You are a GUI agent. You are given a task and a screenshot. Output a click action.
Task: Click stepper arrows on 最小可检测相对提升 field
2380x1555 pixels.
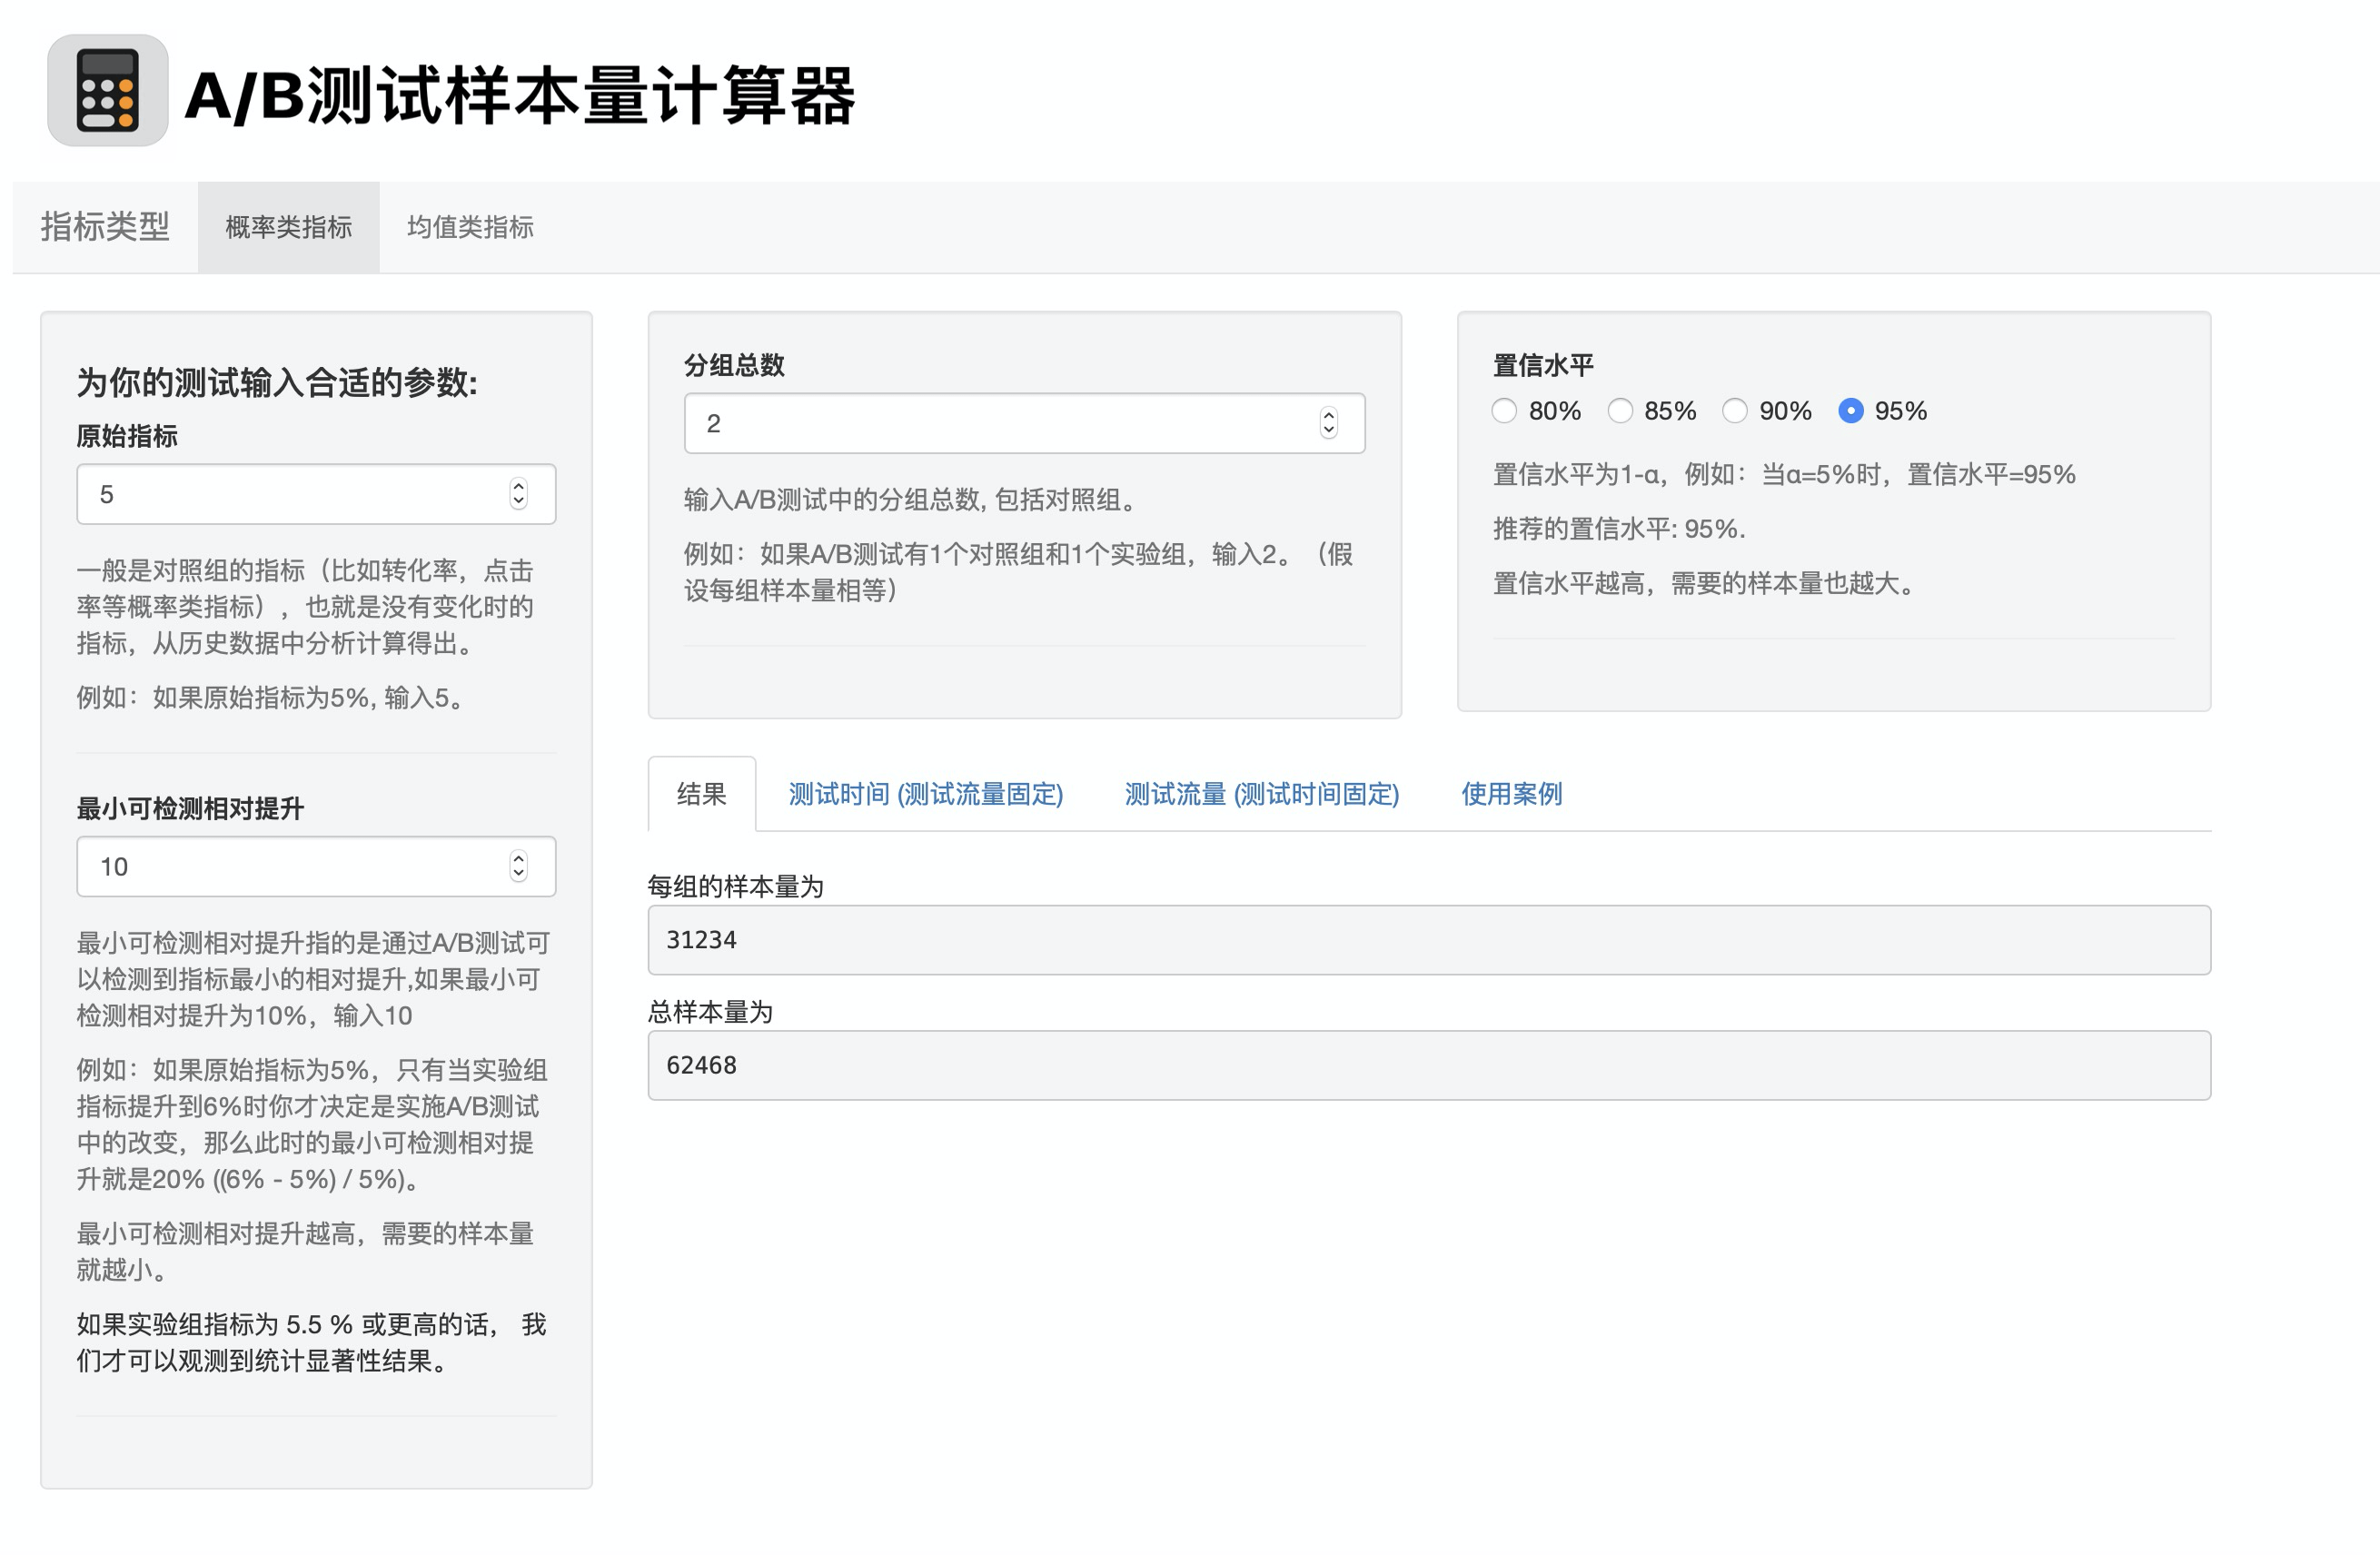pos(518,866)
